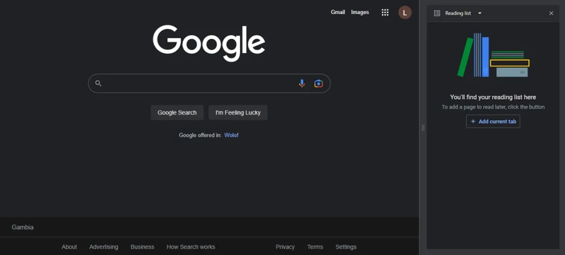This screenshot has width=565, height=255.
Task: Click the magnifier icon in search box
Action: [98, 83]
